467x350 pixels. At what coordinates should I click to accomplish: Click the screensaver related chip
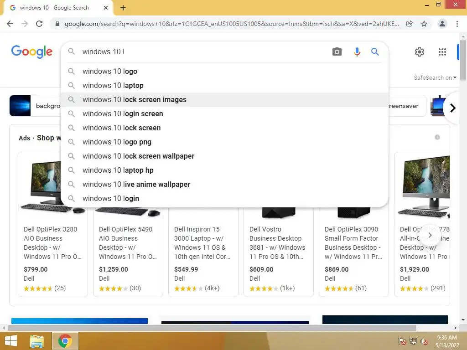[x=407, y=106]
